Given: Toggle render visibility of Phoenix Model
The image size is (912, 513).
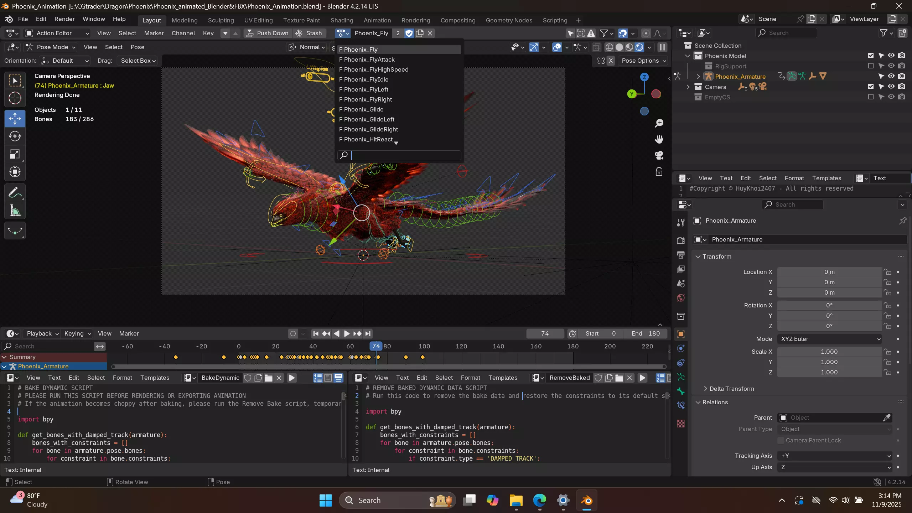Looking at the screenshot, I should point(902,56).
